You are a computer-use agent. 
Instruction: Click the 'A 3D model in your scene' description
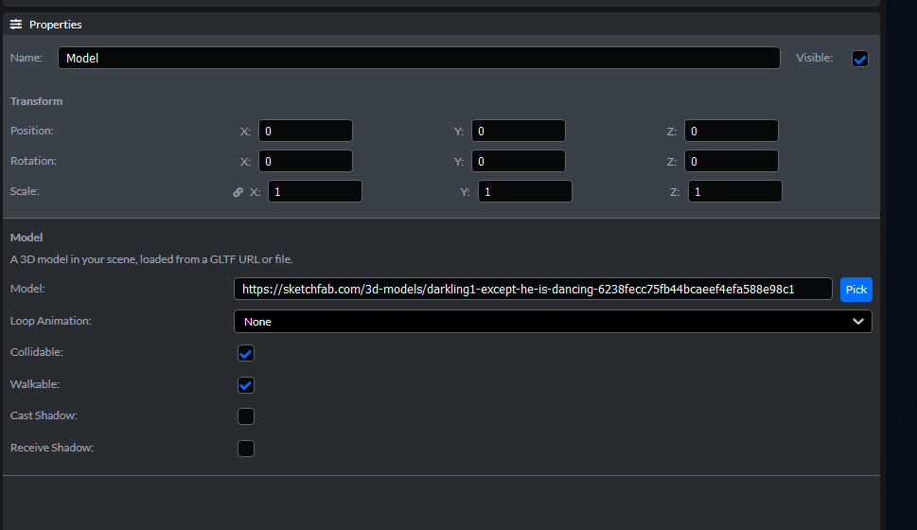pos(151,259)
